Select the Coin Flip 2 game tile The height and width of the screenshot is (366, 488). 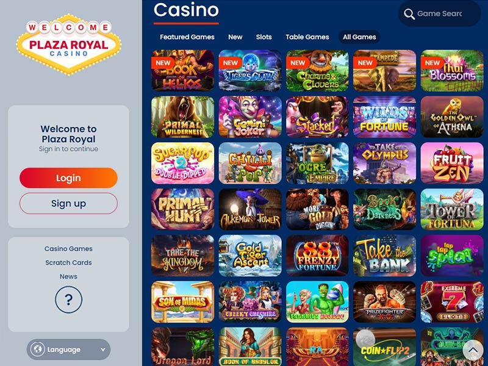384,346
